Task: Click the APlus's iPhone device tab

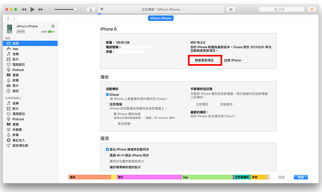Action: pos(161,18)
